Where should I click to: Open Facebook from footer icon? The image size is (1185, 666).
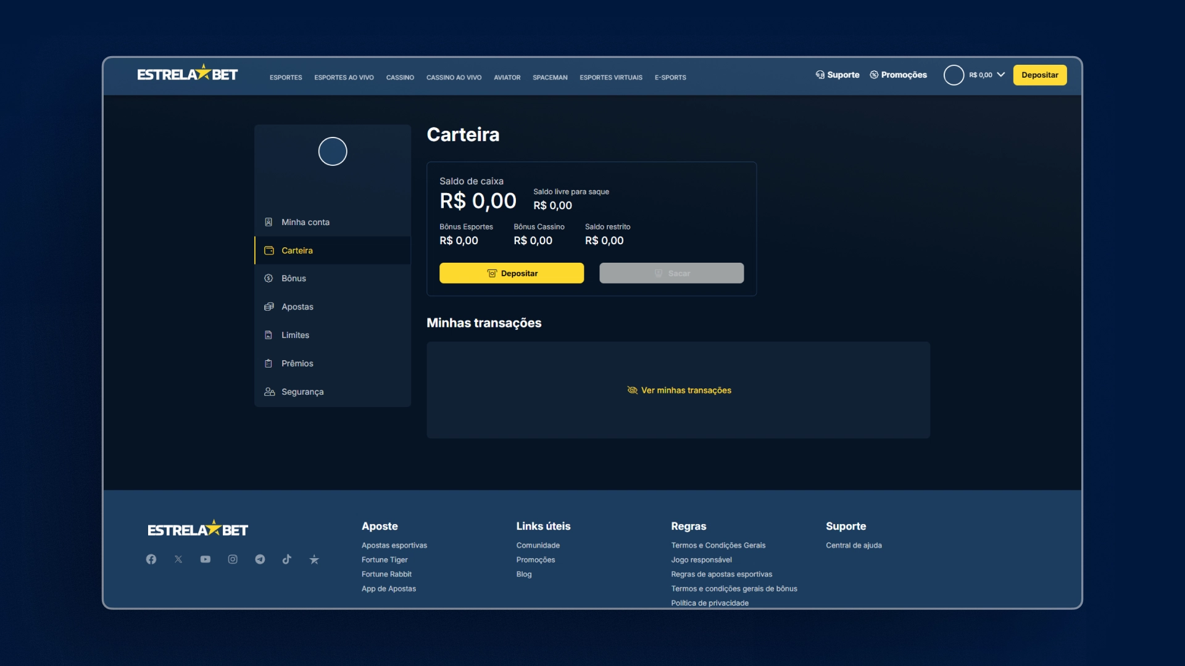(151, 559)
